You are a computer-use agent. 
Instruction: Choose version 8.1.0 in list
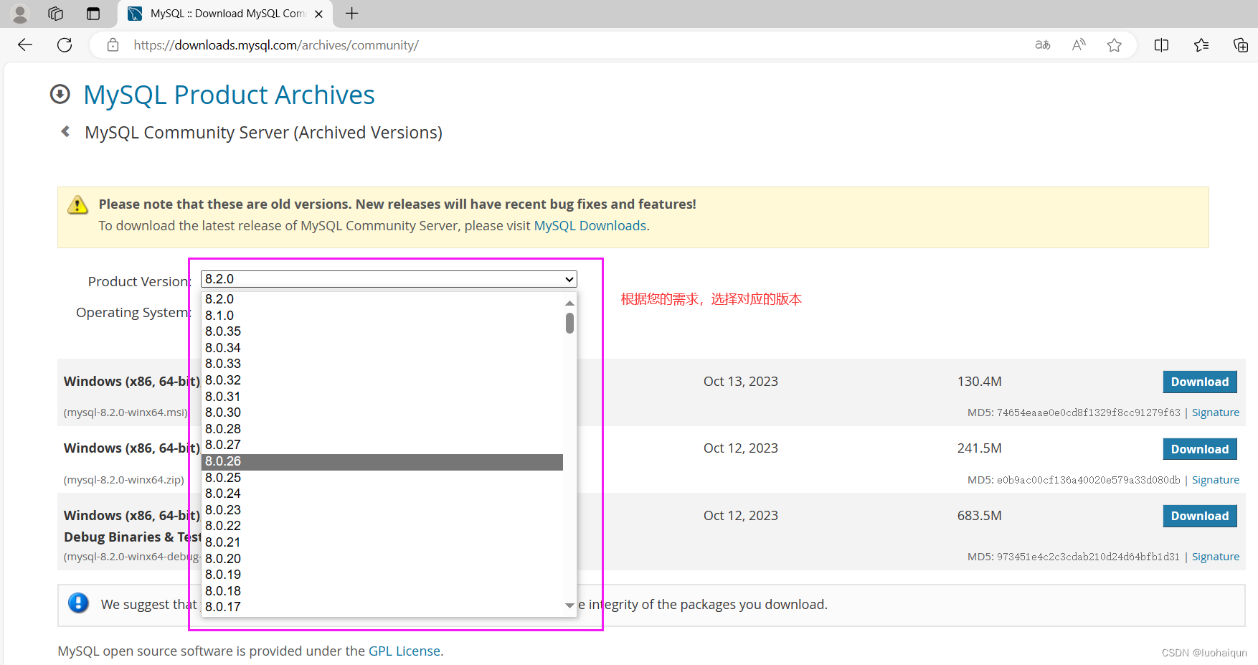coord(384,316)
